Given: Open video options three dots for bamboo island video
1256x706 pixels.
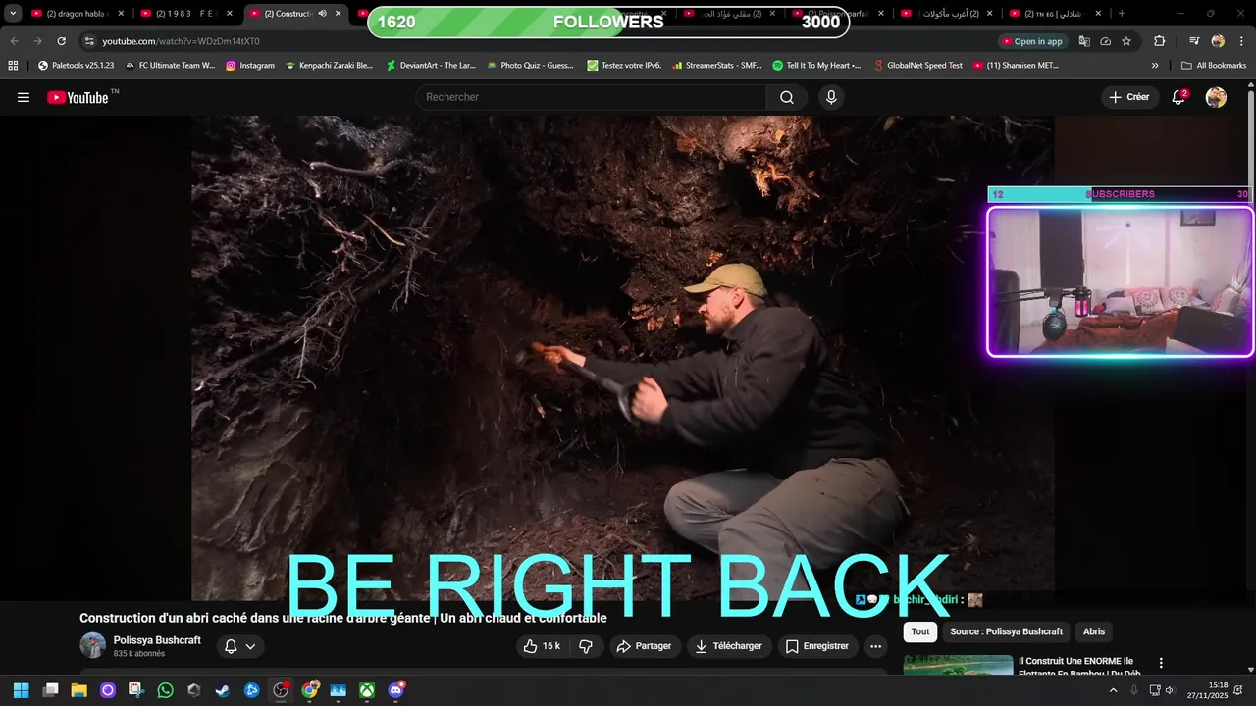Looking at the screenshot, I should tap(1161, 663).
